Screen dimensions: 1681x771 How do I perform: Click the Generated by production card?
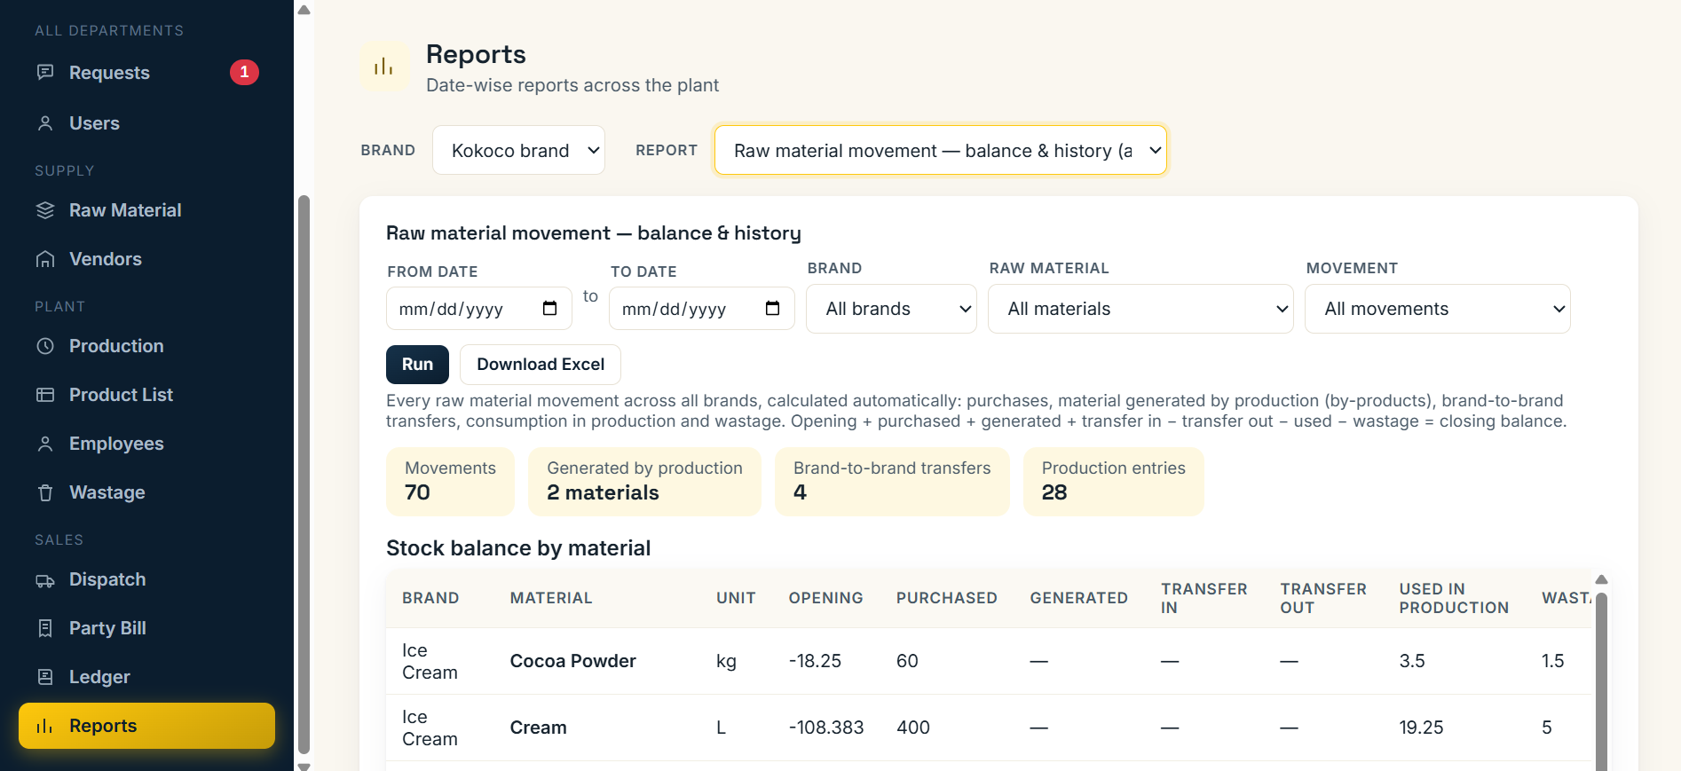coord(644,481)
